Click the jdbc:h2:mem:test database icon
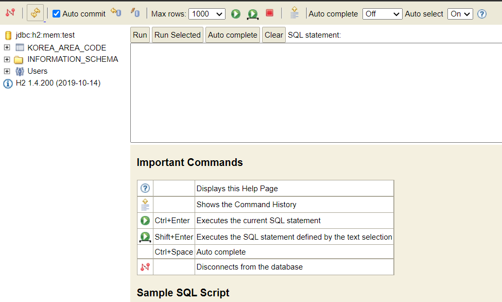This screenshot has width=502, height=302. 8,35
